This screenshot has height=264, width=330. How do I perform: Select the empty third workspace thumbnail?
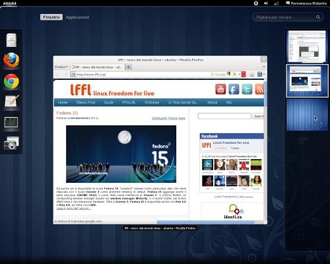coord(307,115)
